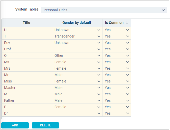Click the Is Common chevron for Master row
Screen dimensions: 170x130
(x=128, y=88)
